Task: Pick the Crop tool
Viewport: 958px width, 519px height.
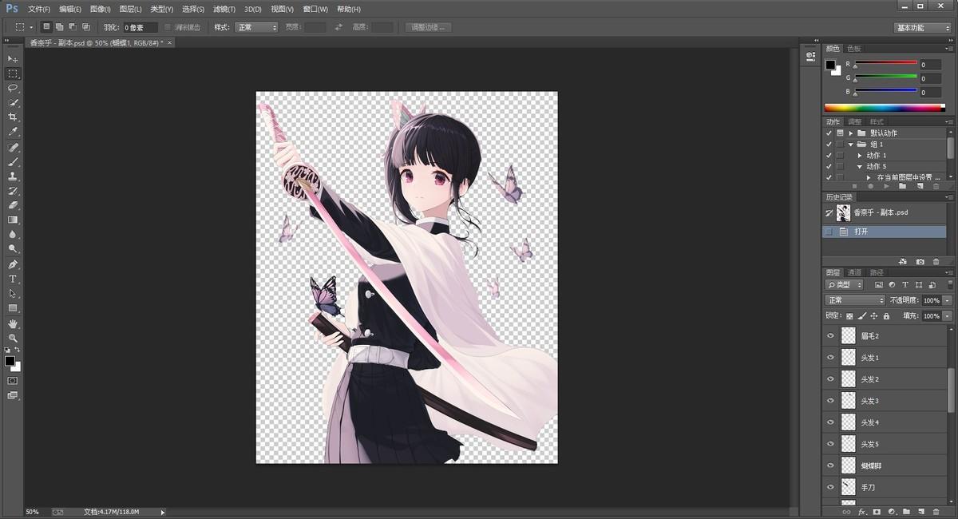Action: (x=13, y=117)
